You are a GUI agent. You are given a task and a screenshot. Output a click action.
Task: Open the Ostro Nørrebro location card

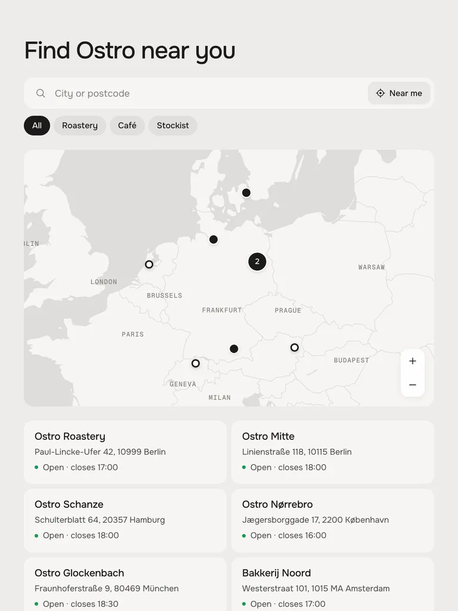point(333,520)
